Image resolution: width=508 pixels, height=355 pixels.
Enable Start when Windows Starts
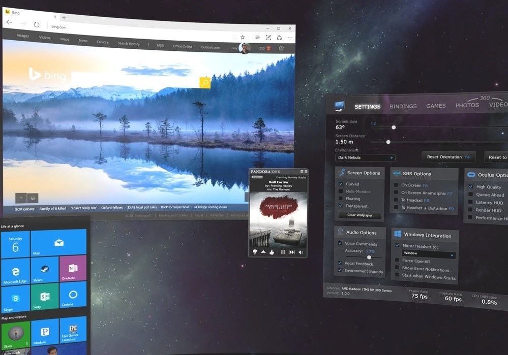[397, 275]
